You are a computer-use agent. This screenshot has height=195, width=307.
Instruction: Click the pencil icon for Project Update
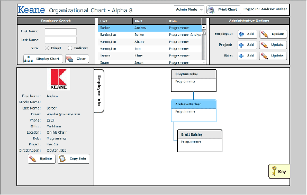[x=265, y=45]
